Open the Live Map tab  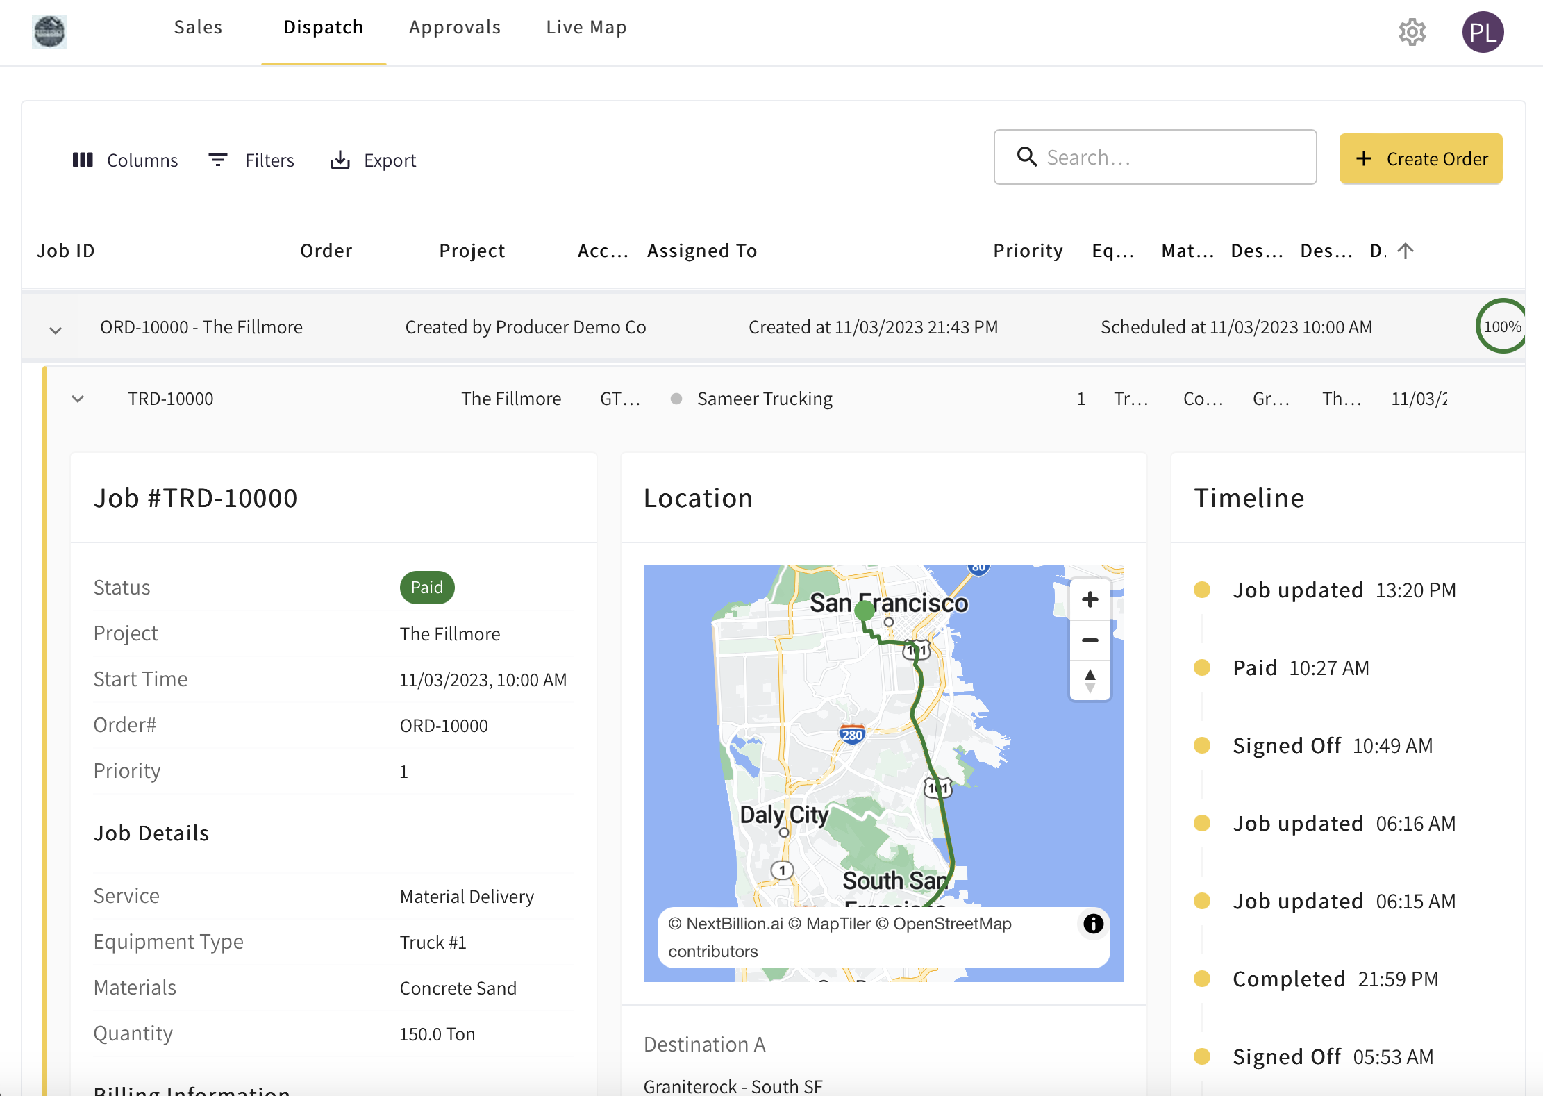(x=586, y=27)
